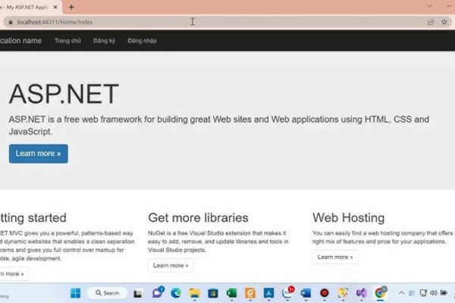Open the red record-button app in the taskbar
455x303 pixels.
click(x=325, y=293)
